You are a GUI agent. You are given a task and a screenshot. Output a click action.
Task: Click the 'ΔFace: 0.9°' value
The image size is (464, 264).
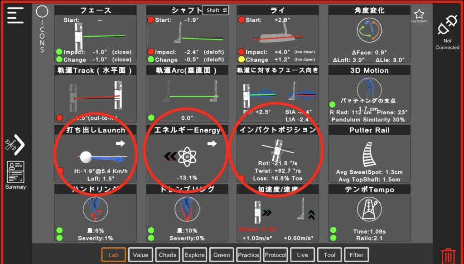point(369,53)
